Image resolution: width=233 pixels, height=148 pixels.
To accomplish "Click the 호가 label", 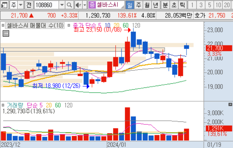I will tap(200, 16).
